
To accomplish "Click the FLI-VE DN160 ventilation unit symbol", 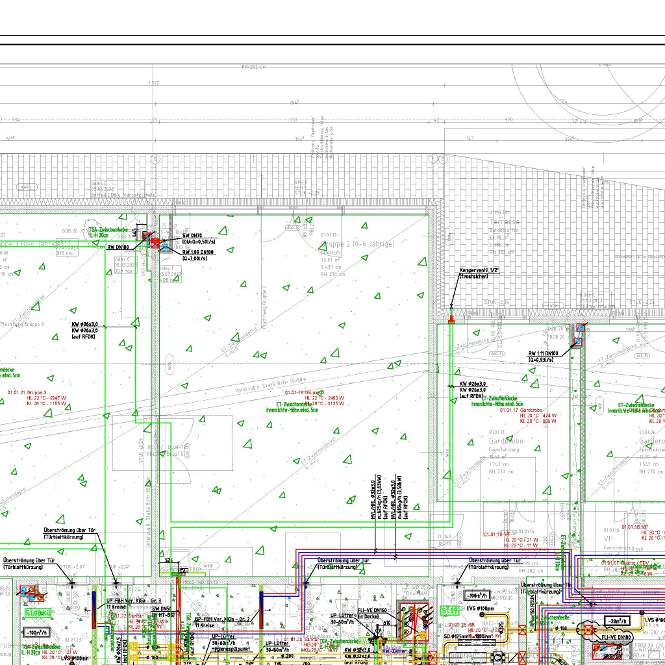I will click(x=414, y=619).
